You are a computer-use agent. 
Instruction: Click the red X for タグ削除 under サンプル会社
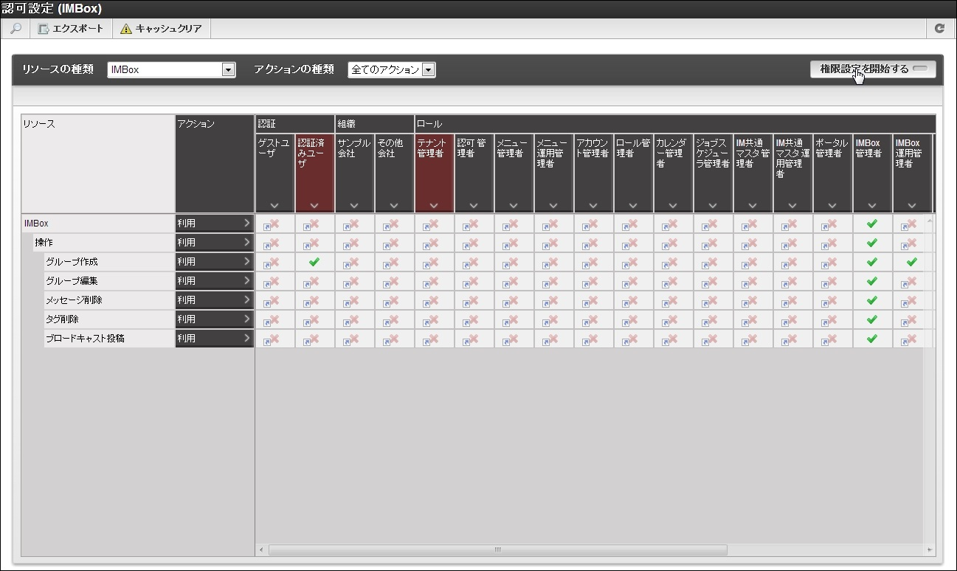point(354,319)
